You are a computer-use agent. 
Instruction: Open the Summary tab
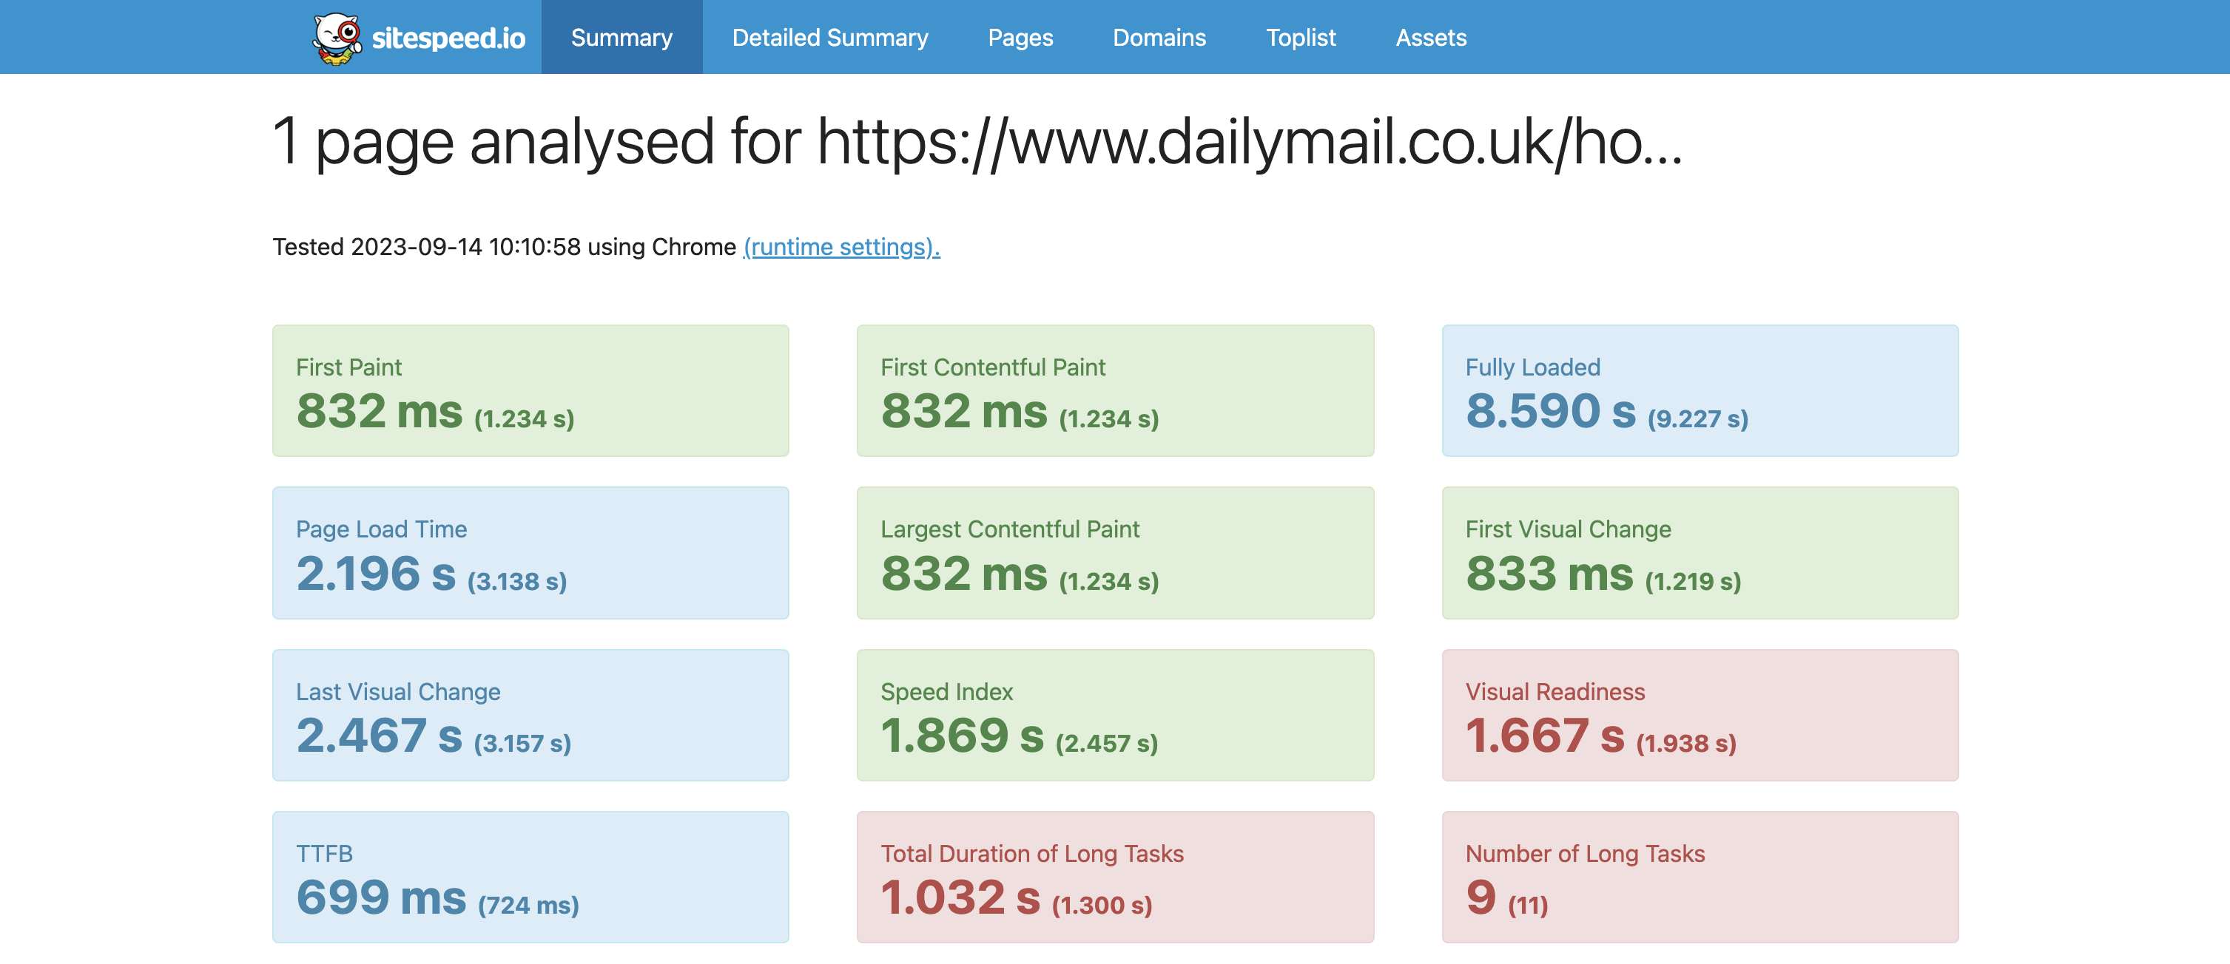(x=621, y=38)
